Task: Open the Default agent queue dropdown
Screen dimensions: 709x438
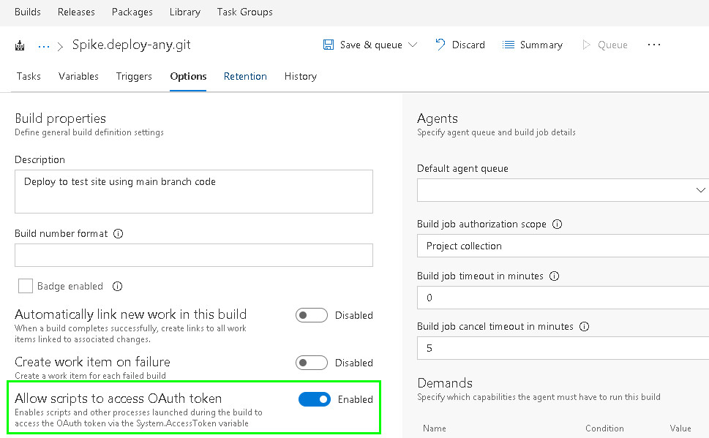Action: [x=701, y=190]
